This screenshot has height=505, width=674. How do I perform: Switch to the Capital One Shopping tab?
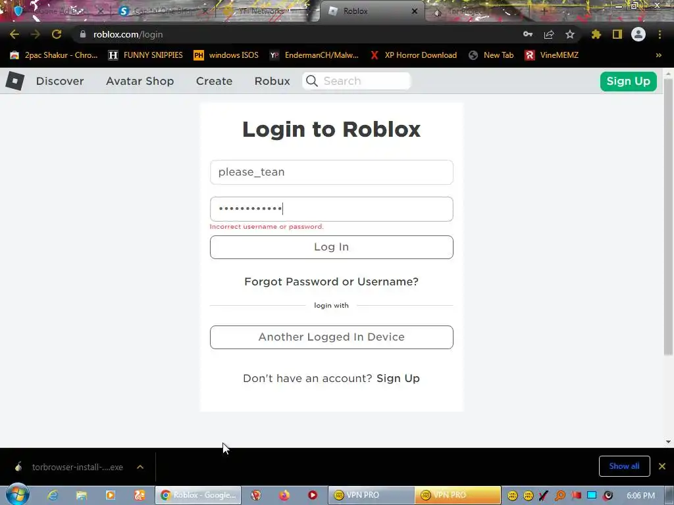coord(163,11)
